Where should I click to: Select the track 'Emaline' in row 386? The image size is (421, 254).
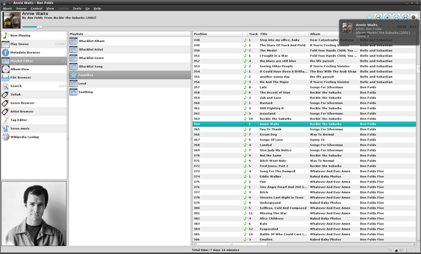coord(304,240)
